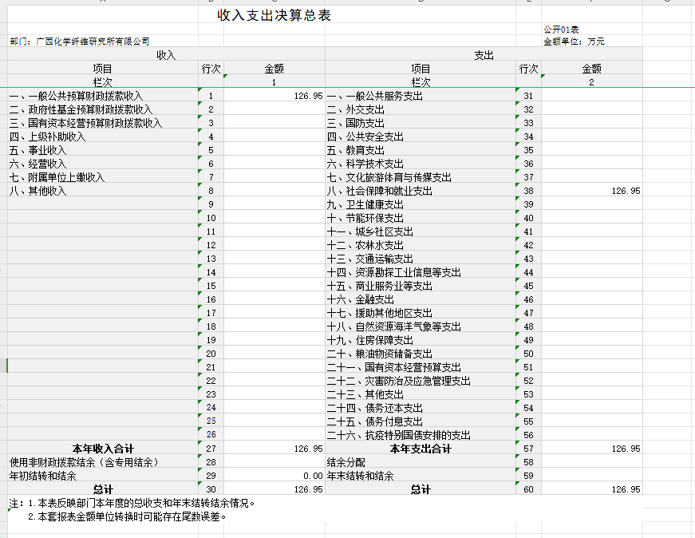Click the note cell beginning with 注：1

[128, 504]
